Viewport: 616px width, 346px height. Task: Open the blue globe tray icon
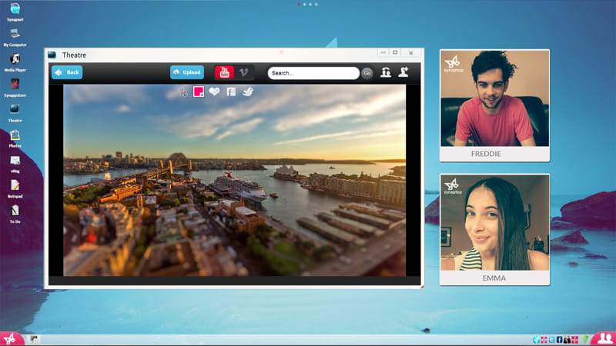(536, 339)
